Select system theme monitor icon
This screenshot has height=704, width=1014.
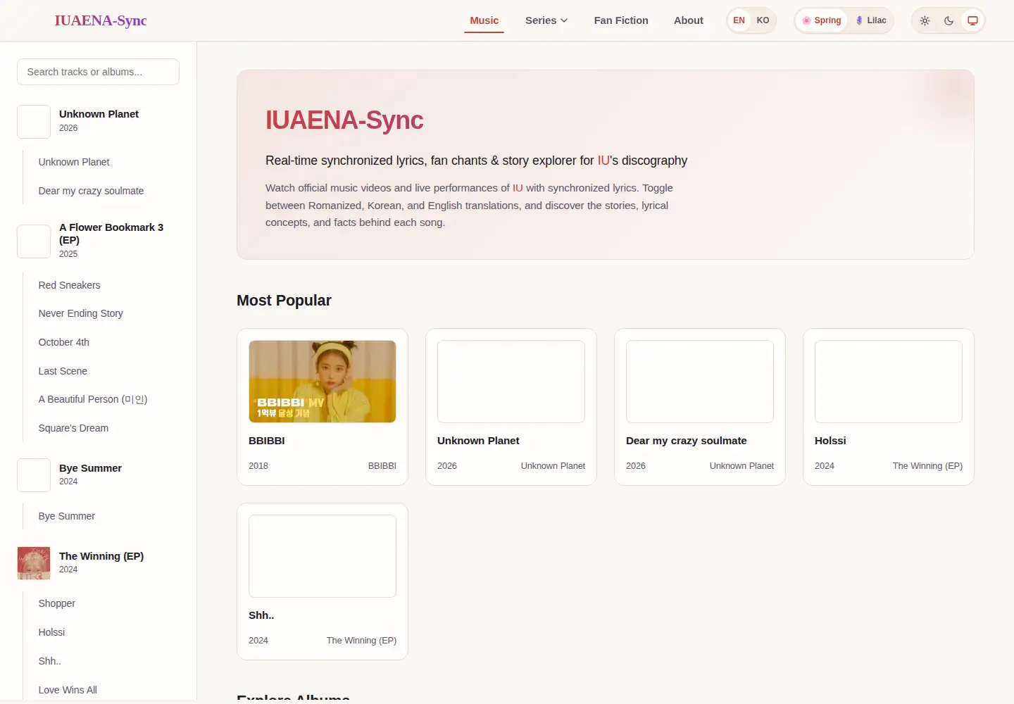pos(972,20)
